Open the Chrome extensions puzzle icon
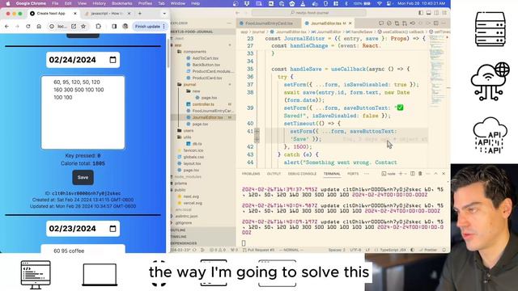The width and height of the screenshot is (518, 291). tap(98, 27)
